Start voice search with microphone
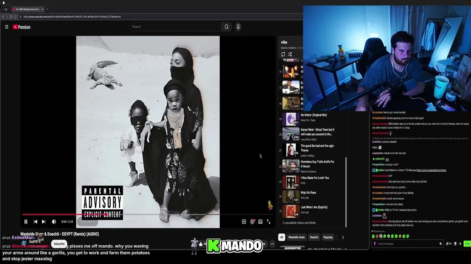 coord(238,26)
